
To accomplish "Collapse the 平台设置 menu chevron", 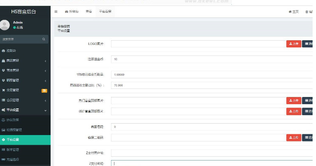I will 46,111.
